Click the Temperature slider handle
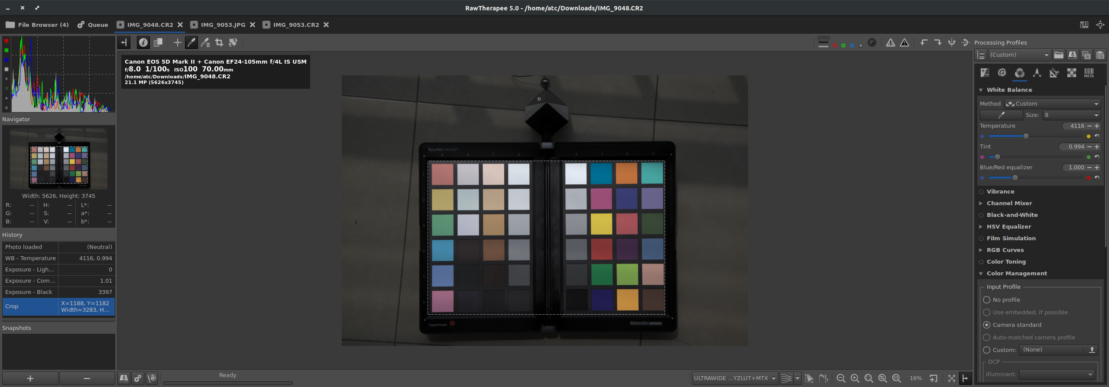Screen dimensions: 1109x387 pos(1026,136)
